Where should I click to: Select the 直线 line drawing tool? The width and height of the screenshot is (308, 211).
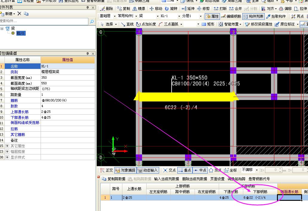[x=127, y=24]
